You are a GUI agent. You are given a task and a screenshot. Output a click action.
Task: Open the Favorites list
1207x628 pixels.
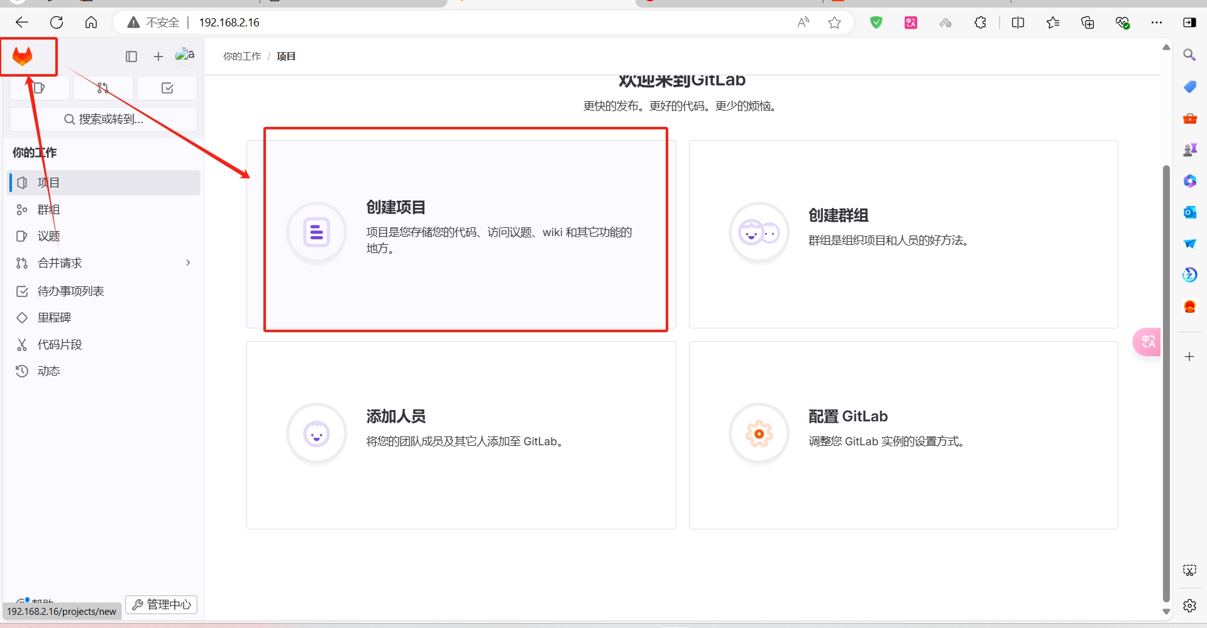pos(1053,23)
